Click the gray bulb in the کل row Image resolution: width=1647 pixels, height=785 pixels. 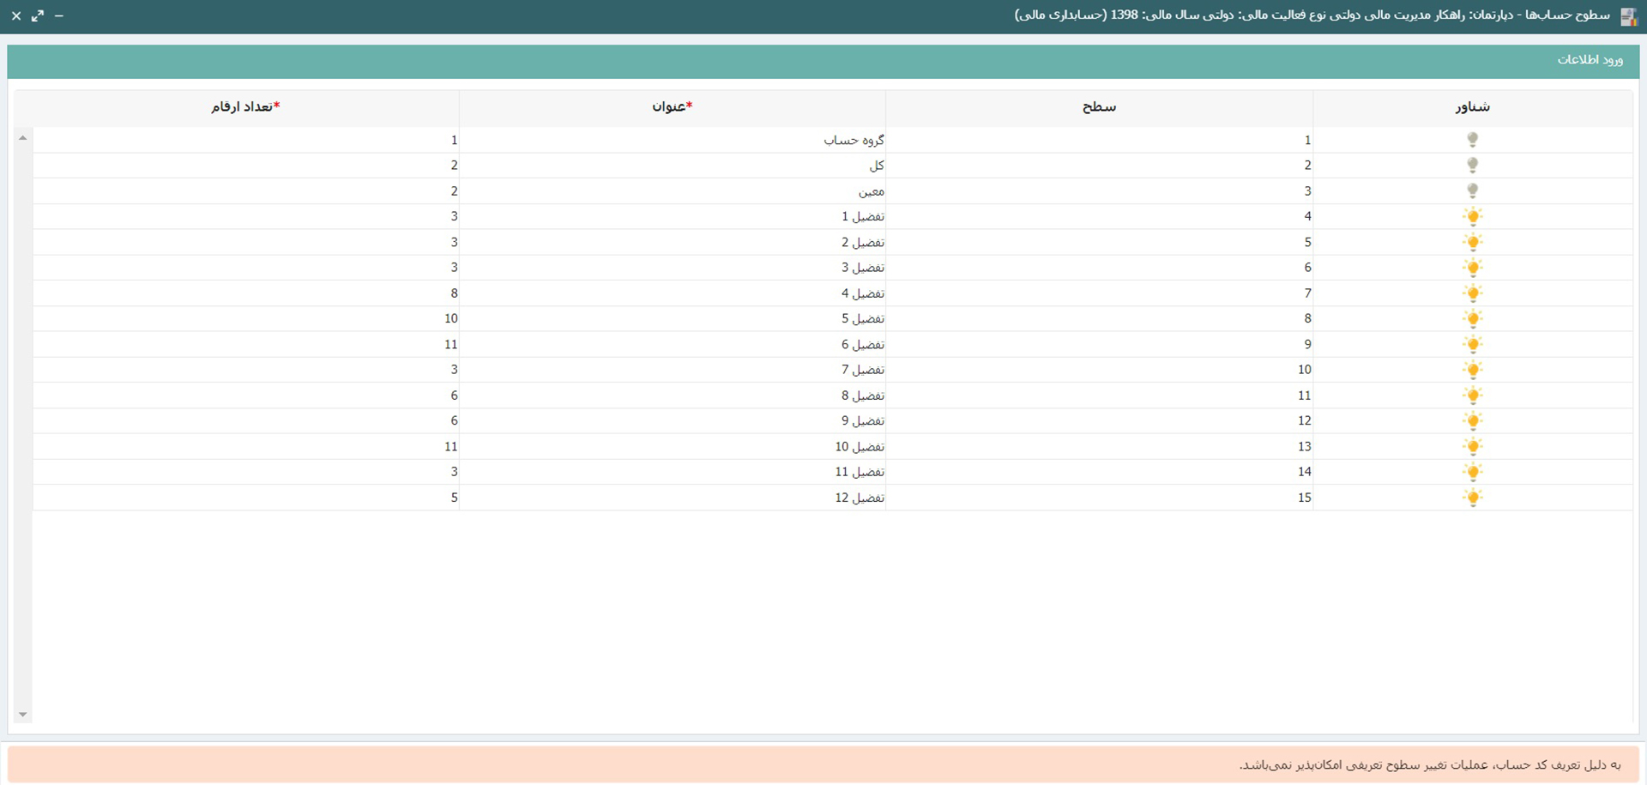(1472, 165)
